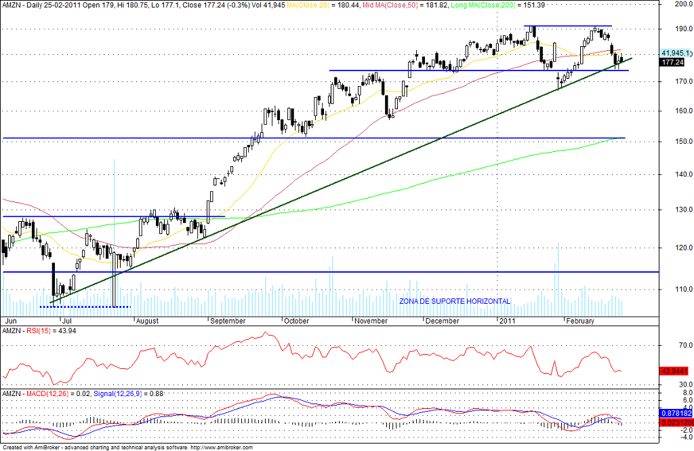Click the Signal(12,26,9) = 0.88 legend text
This screenshot has height=451, width=694.
tap(128, 394)
